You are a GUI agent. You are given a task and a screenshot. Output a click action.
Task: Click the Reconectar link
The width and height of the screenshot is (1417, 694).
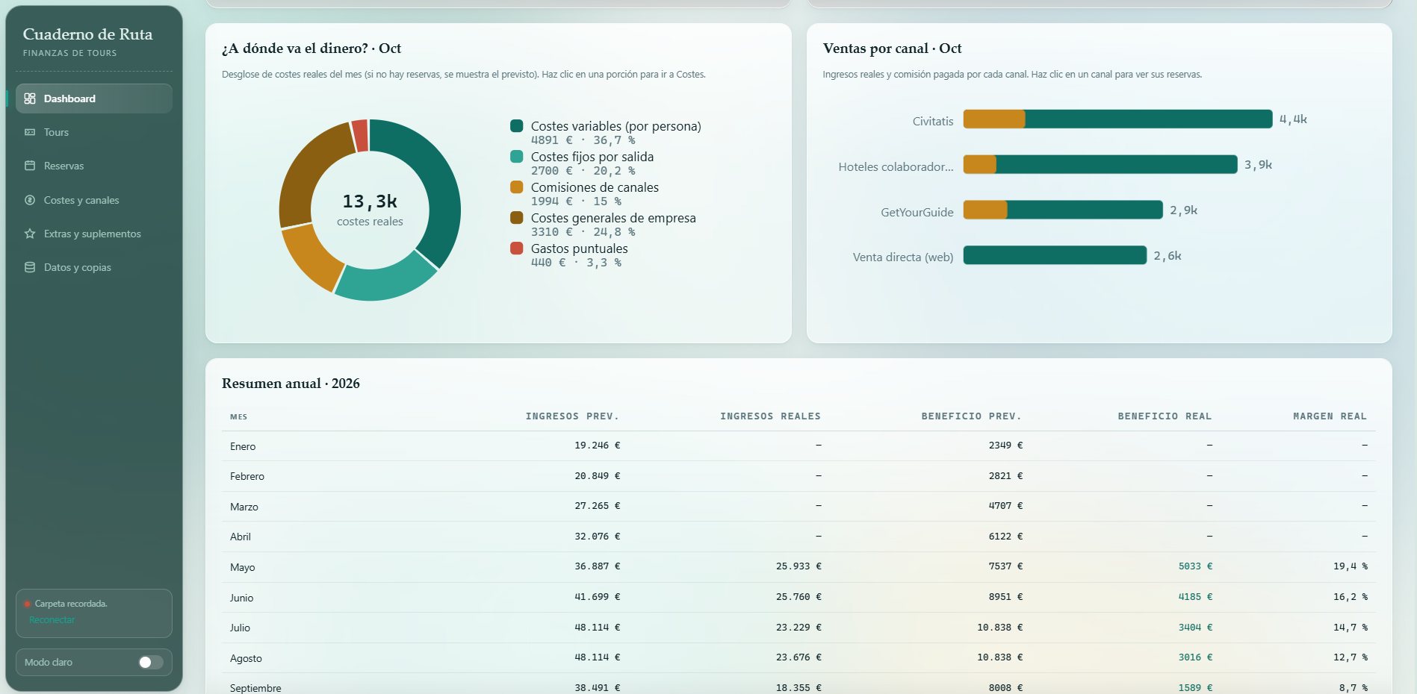click(x=52, y=620)
